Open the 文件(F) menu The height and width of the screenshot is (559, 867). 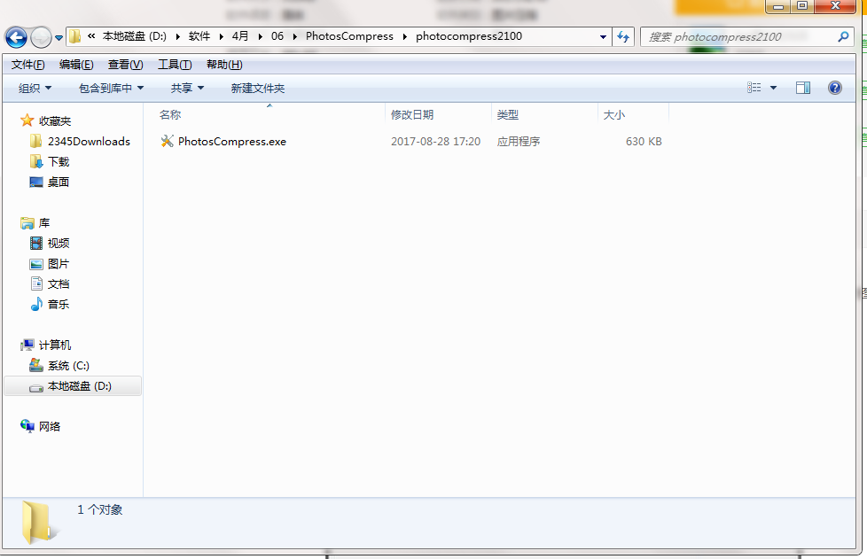coord(27,65)
